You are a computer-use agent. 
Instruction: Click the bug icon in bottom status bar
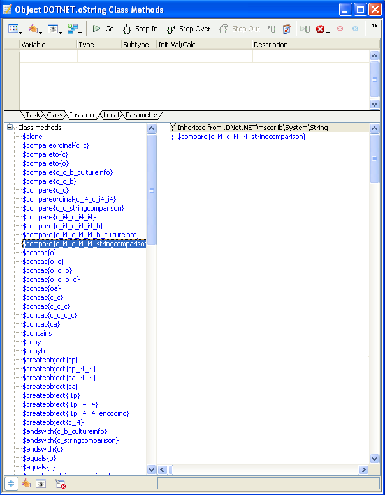40,484
